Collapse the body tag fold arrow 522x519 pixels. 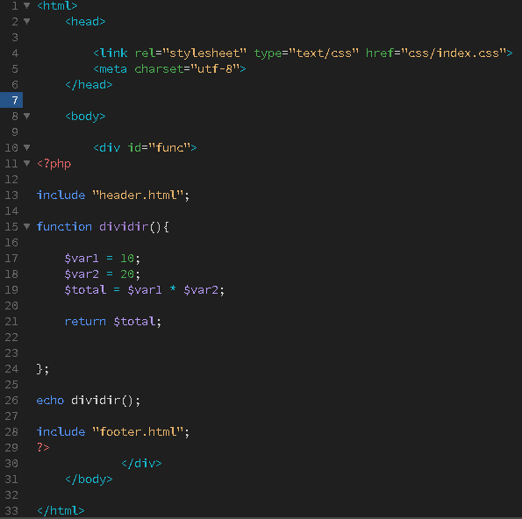pyautogui.click(x=27, y=116)
